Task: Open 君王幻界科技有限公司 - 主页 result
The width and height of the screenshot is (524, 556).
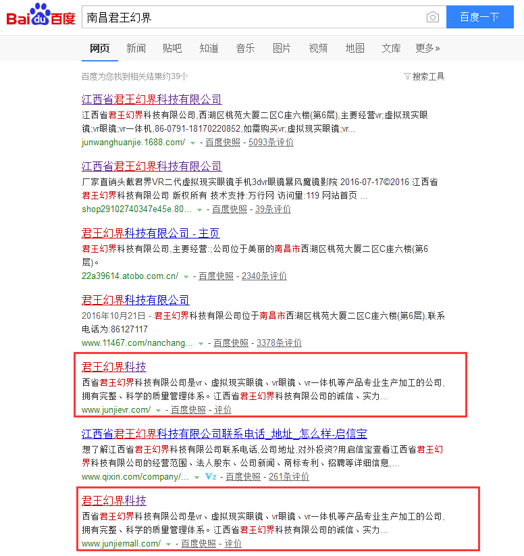Action: click(x=151, y=233)
